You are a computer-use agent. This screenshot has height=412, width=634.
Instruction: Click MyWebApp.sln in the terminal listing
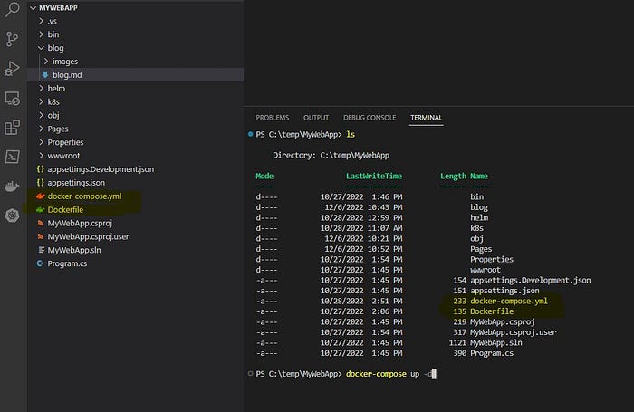click(496, 342)
